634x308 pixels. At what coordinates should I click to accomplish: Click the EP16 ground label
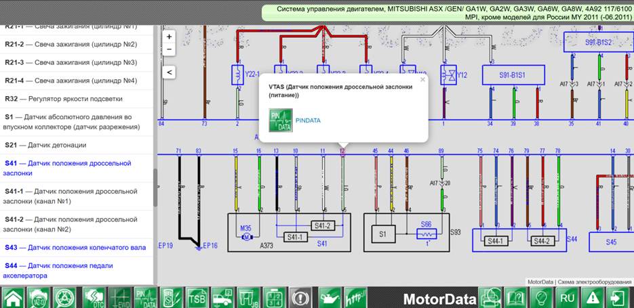tap(210, 245)
